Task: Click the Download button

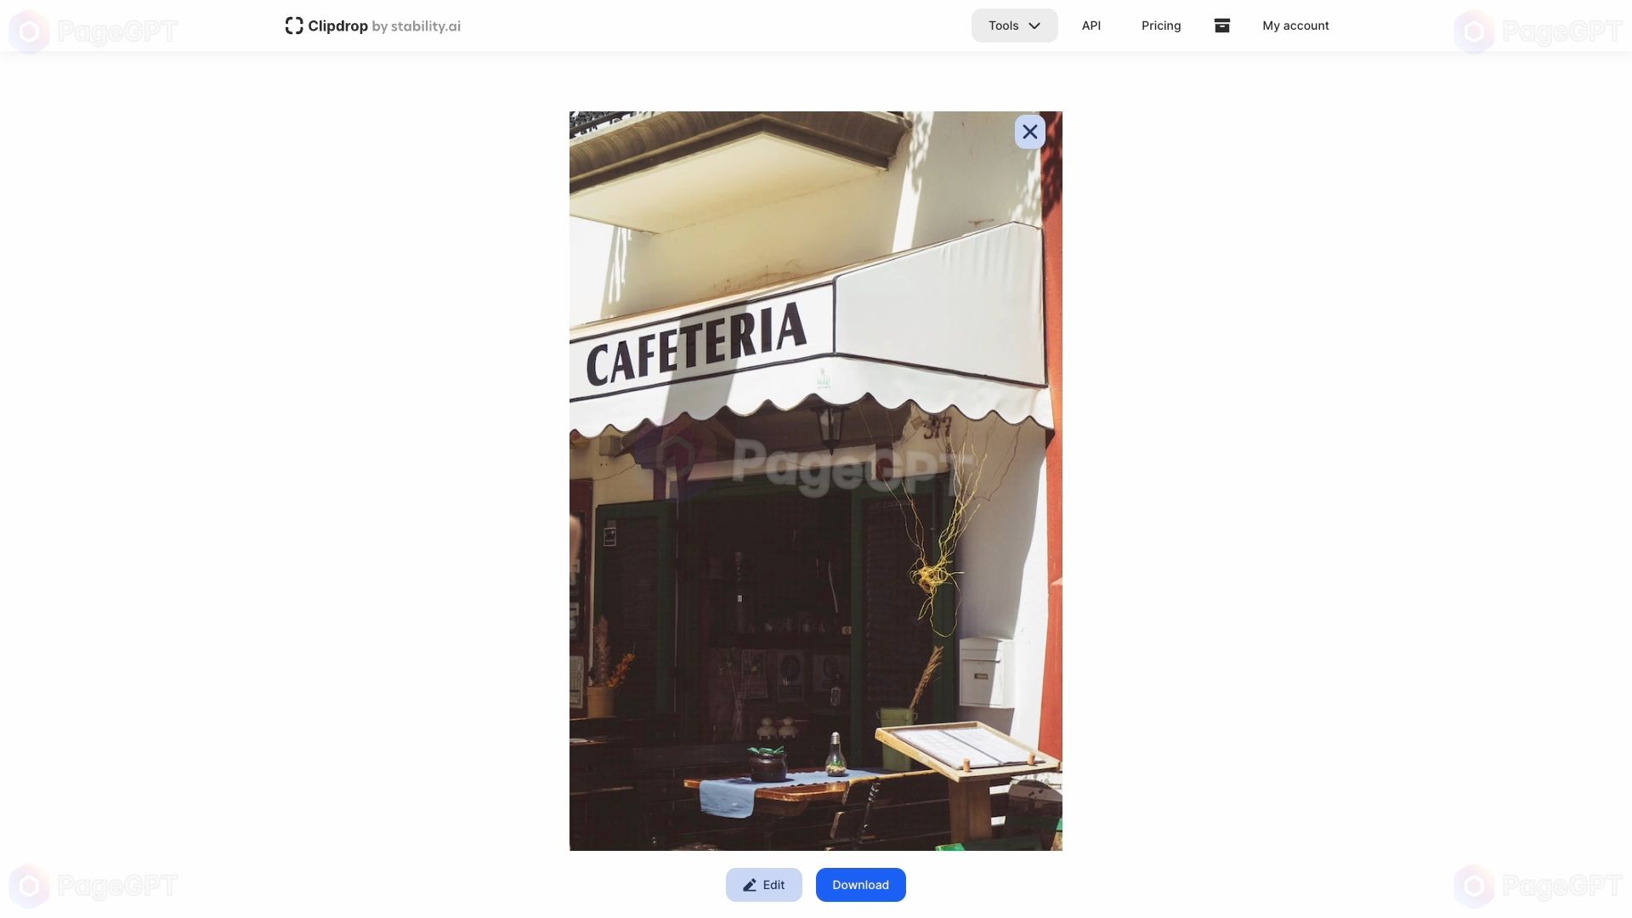Action: [859, 884]
